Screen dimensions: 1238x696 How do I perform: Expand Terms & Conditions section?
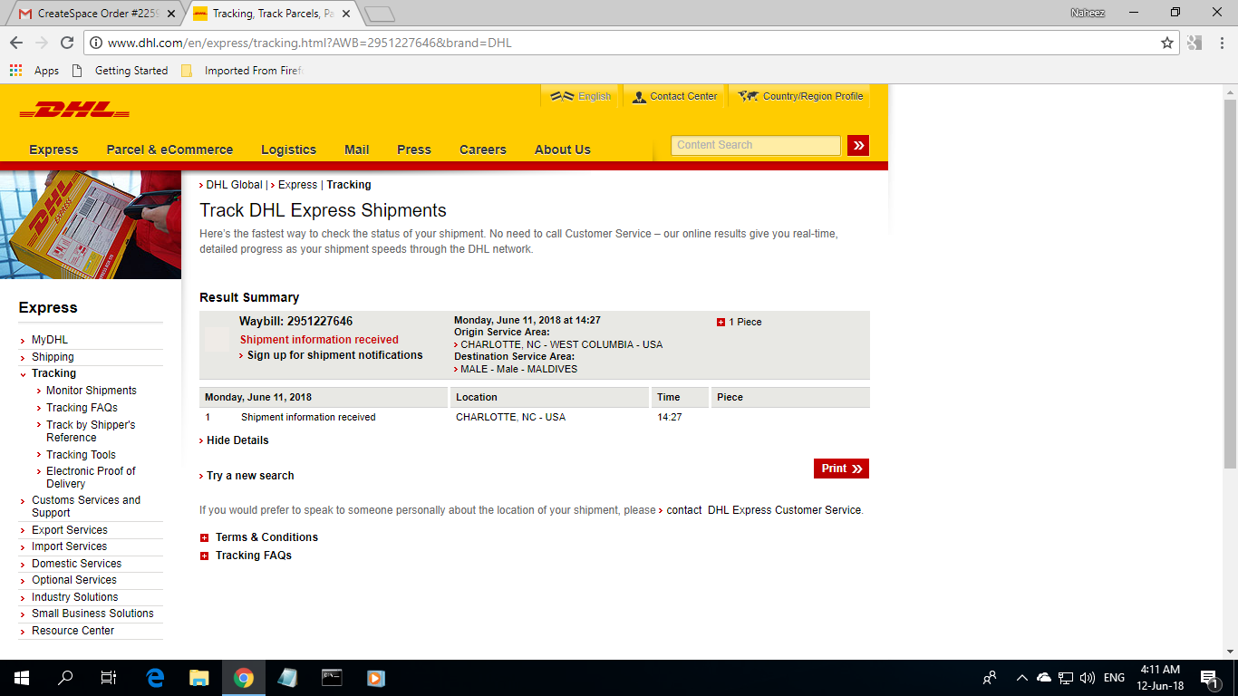click(259, 537)
